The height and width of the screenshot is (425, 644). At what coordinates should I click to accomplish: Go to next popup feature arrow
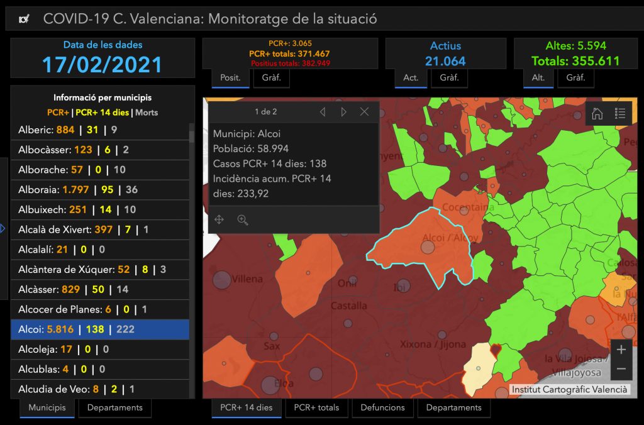tap(343, 112)
